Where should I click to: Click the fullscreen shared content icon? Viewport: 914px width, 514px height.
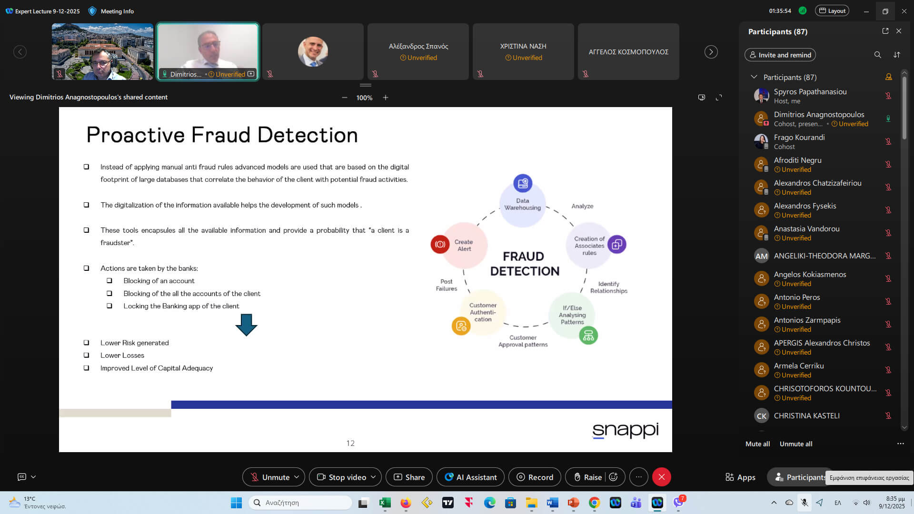pyautogui.click(x=719, y=98)
